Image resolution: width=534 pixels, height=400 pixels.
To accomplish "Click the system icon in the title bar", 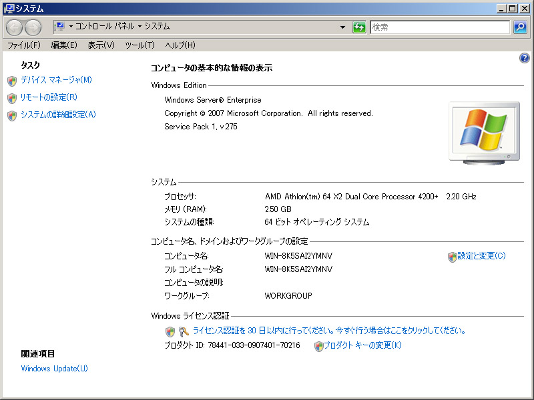I will 9,9.
